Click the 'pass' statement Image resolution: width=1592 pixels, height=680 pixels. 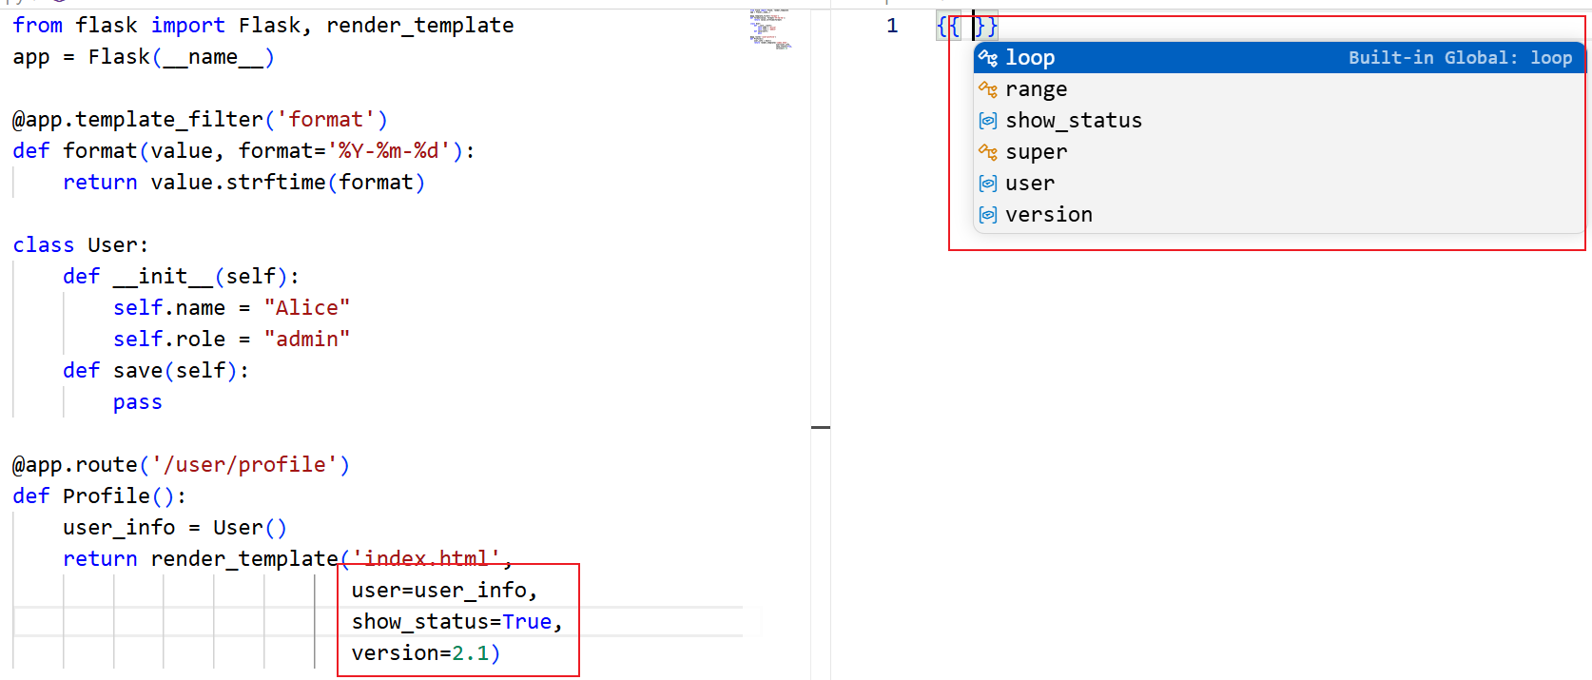[138, 402]
